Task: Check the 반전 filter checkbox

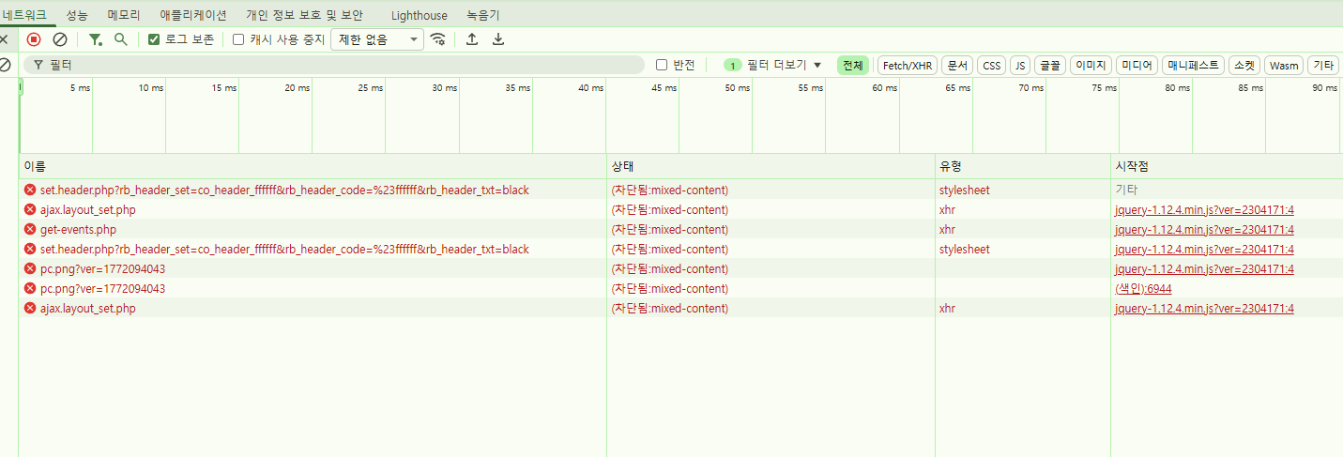Action: tap(662, 65)
